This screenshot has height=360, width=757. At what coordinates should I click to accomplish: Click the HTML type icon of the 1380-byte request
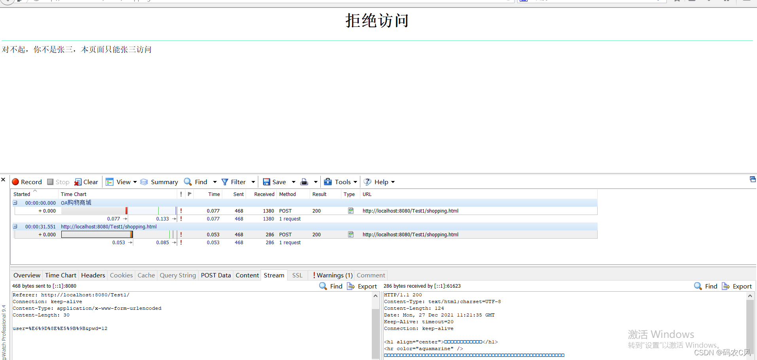pos(351,211)
